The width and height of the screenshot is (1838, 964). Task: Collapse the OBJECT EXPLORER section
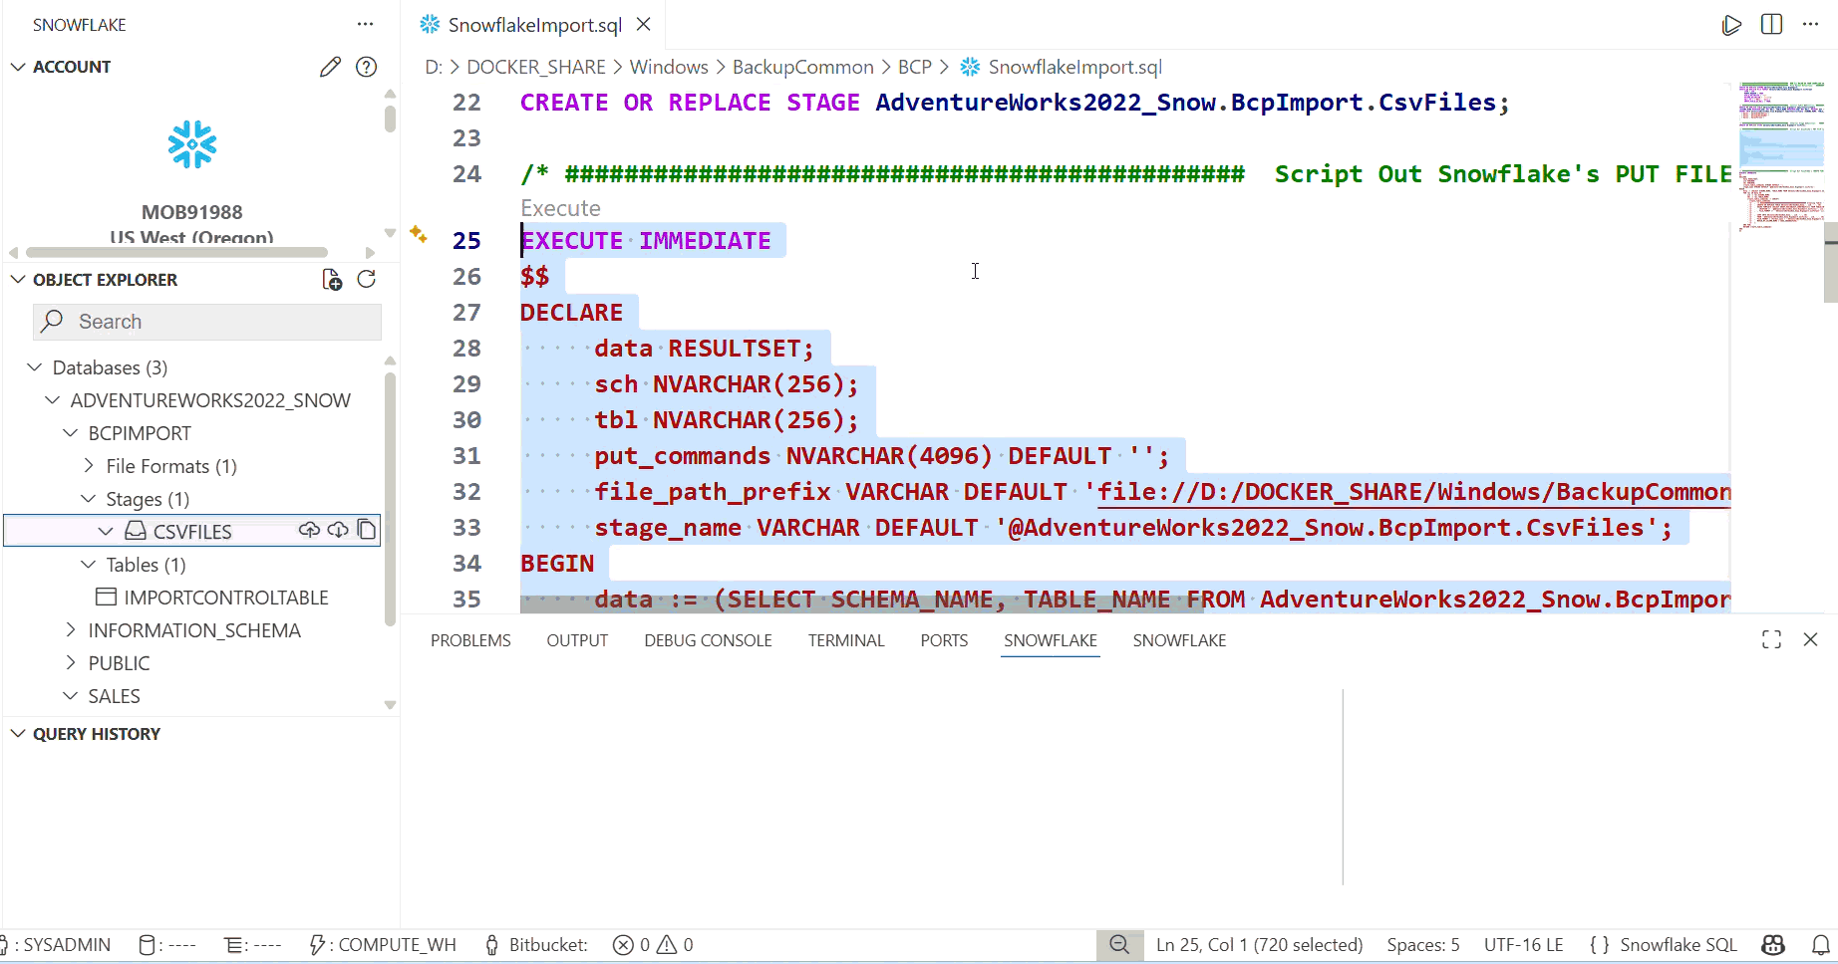(x=18, y=280)
